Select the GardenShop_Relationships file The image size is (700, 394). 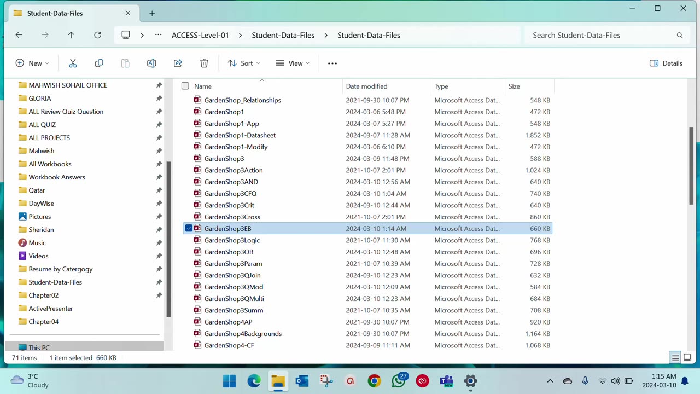tap(242, 100)
